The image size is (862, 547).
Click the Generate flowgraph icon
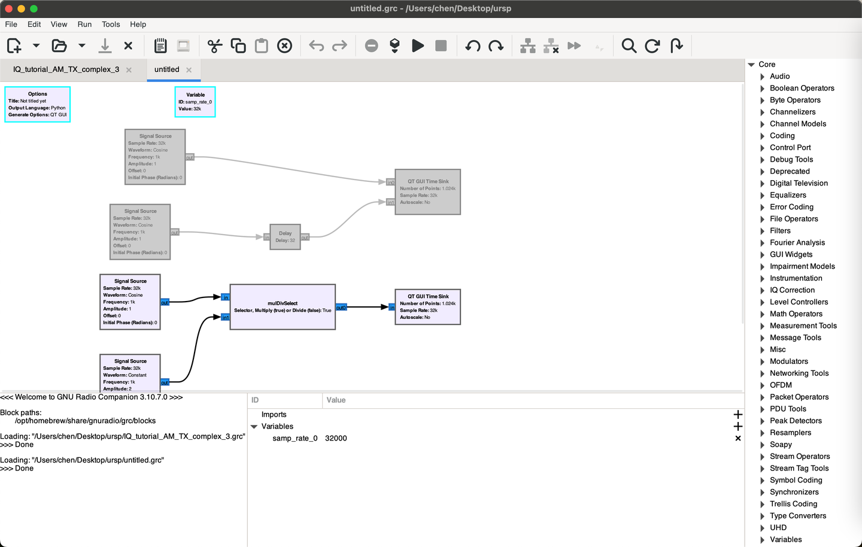[394, 45]
